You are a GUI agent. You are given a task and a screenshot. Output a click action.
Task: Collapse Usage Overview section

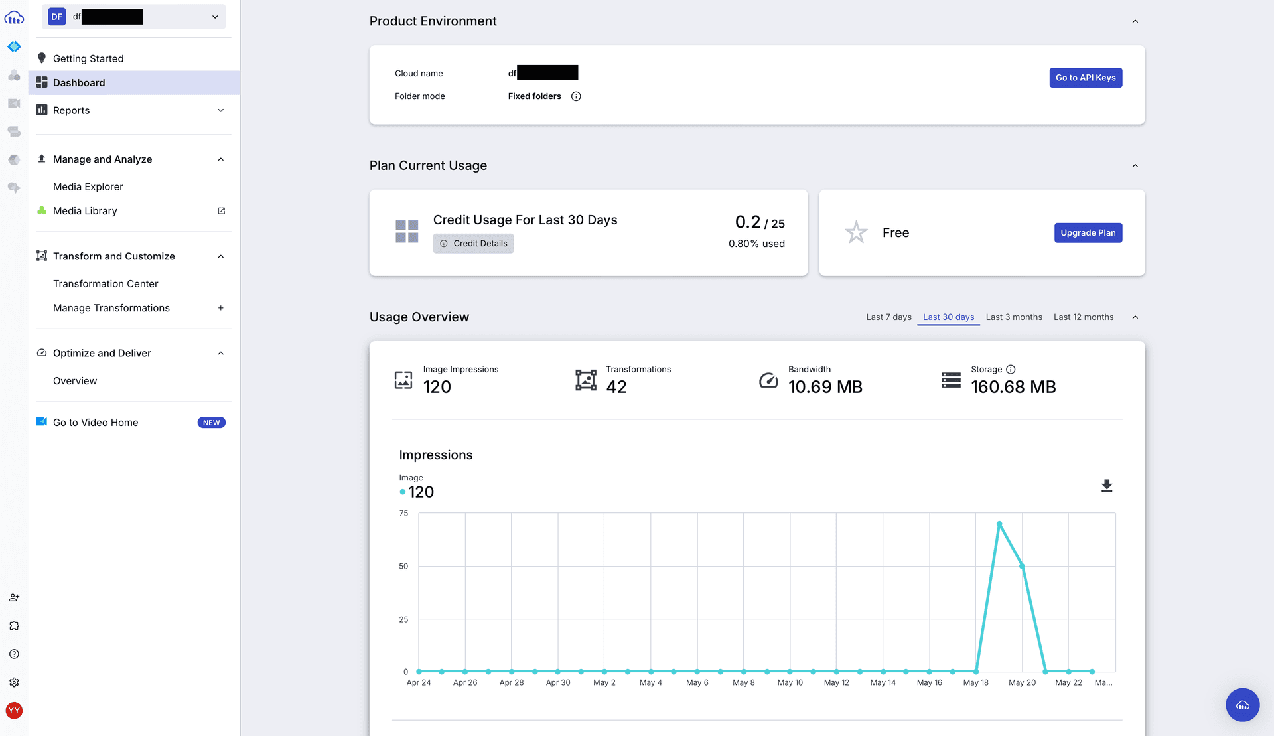pyautogui.click(x=1135, y=317)
